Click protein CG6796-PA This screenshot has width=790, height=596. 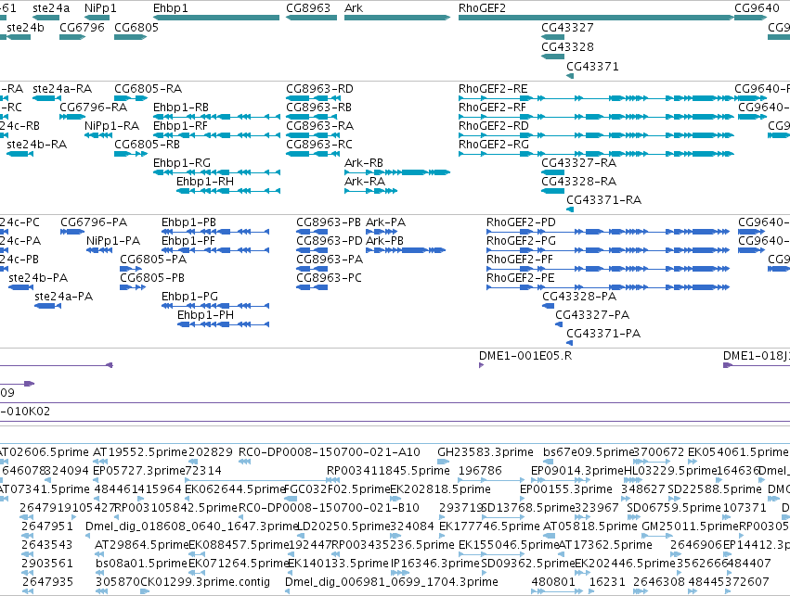point(72,232)
